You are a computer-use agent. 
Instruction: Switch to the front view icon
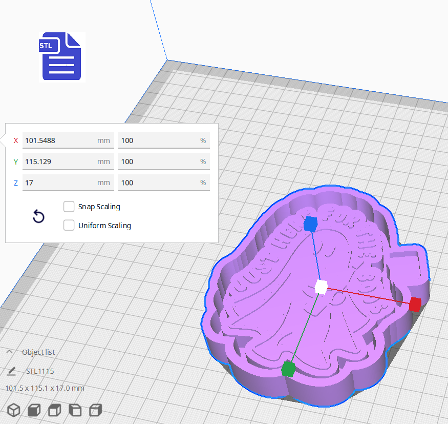pyautogui.click(x=34, y=410)
